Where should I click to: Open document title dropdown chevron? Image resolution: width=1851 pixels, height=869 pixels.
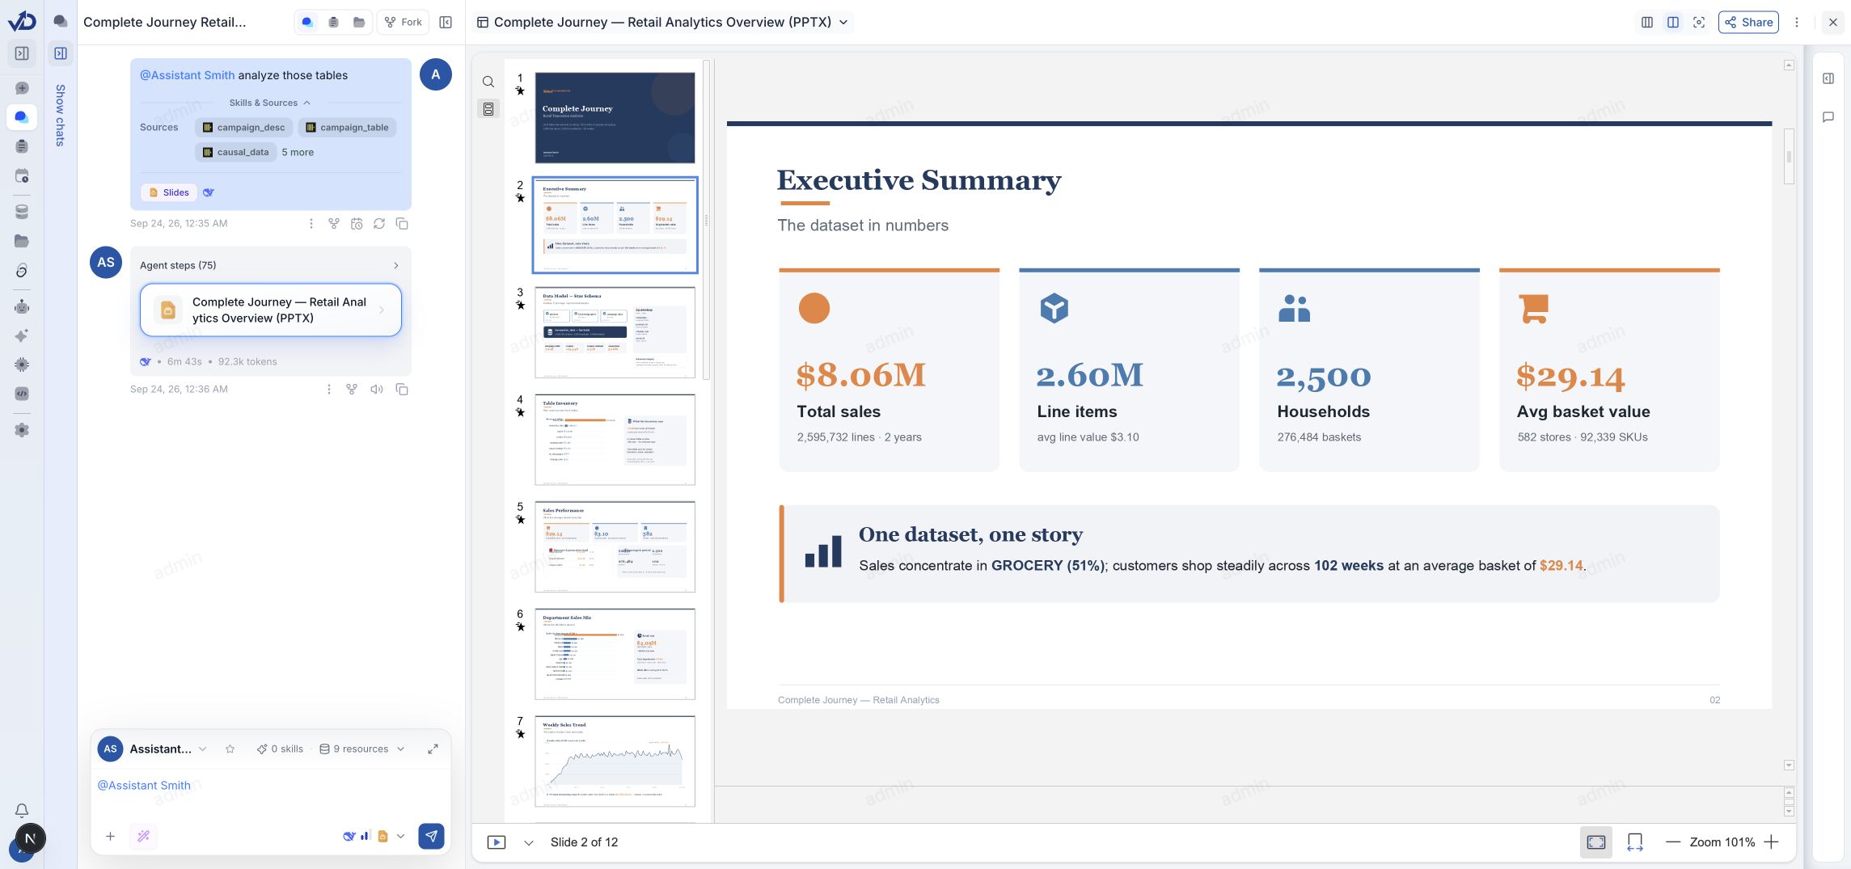(x=843, y=22)
